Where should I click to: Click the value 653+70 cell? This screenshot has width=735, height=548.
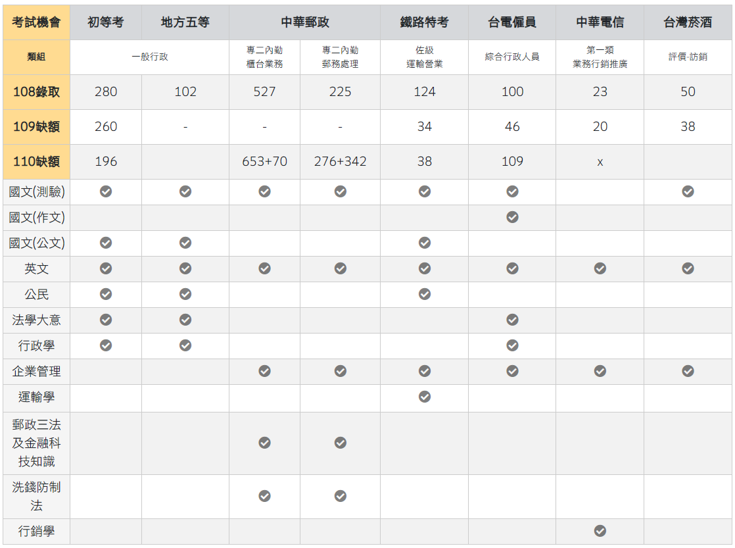[x=265, y=162]
